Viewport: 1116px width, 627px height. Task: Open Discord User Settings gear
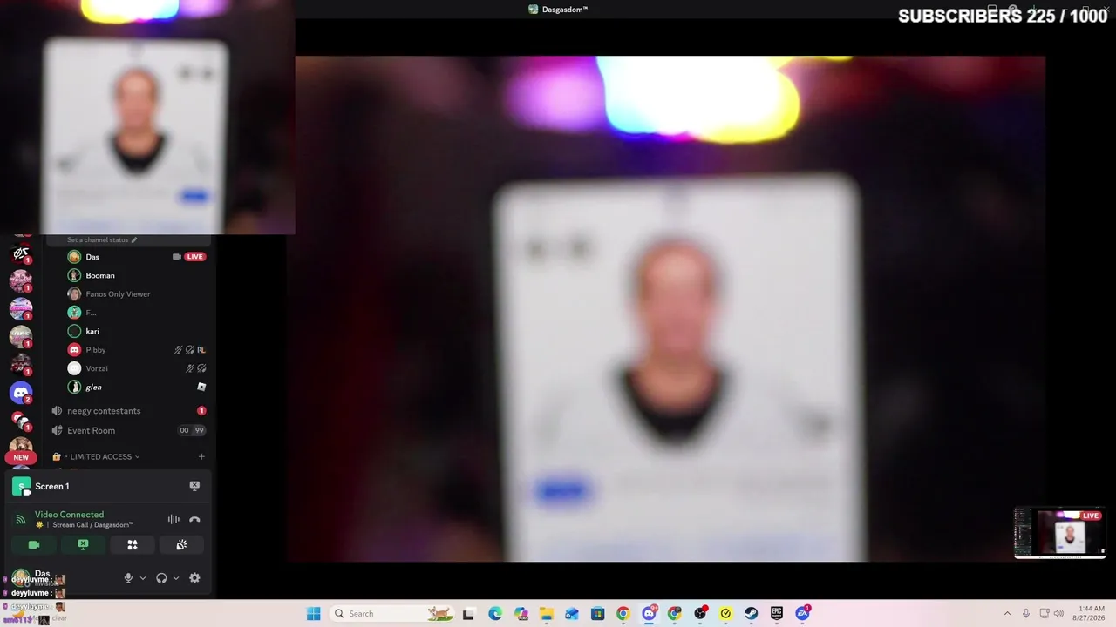pos(194,578)
